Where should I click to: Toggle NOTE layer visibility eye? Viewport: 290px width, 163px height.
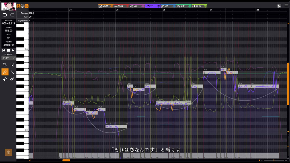(x=112, y=6)
